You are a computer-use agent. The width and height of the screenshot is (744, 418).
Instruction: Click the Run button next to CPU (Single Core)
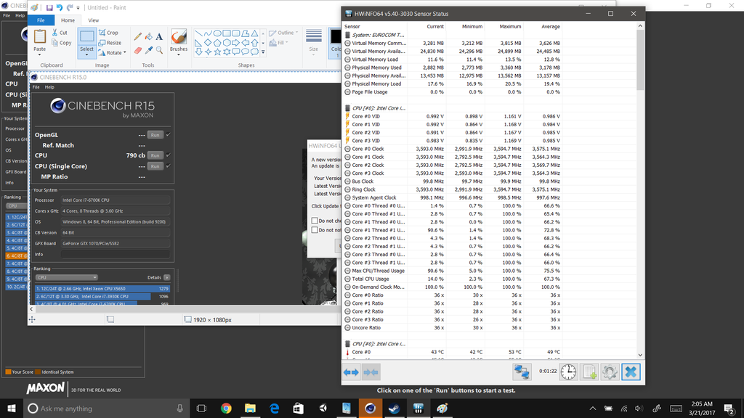coord(155,166)
